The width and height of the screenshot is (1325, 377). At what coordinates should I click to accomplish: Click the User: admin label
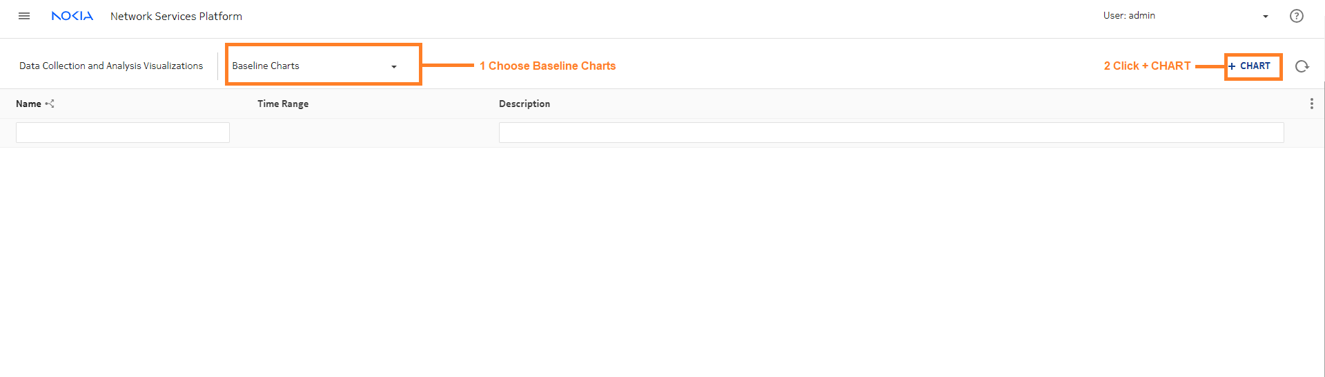(x=1129, y=15)
